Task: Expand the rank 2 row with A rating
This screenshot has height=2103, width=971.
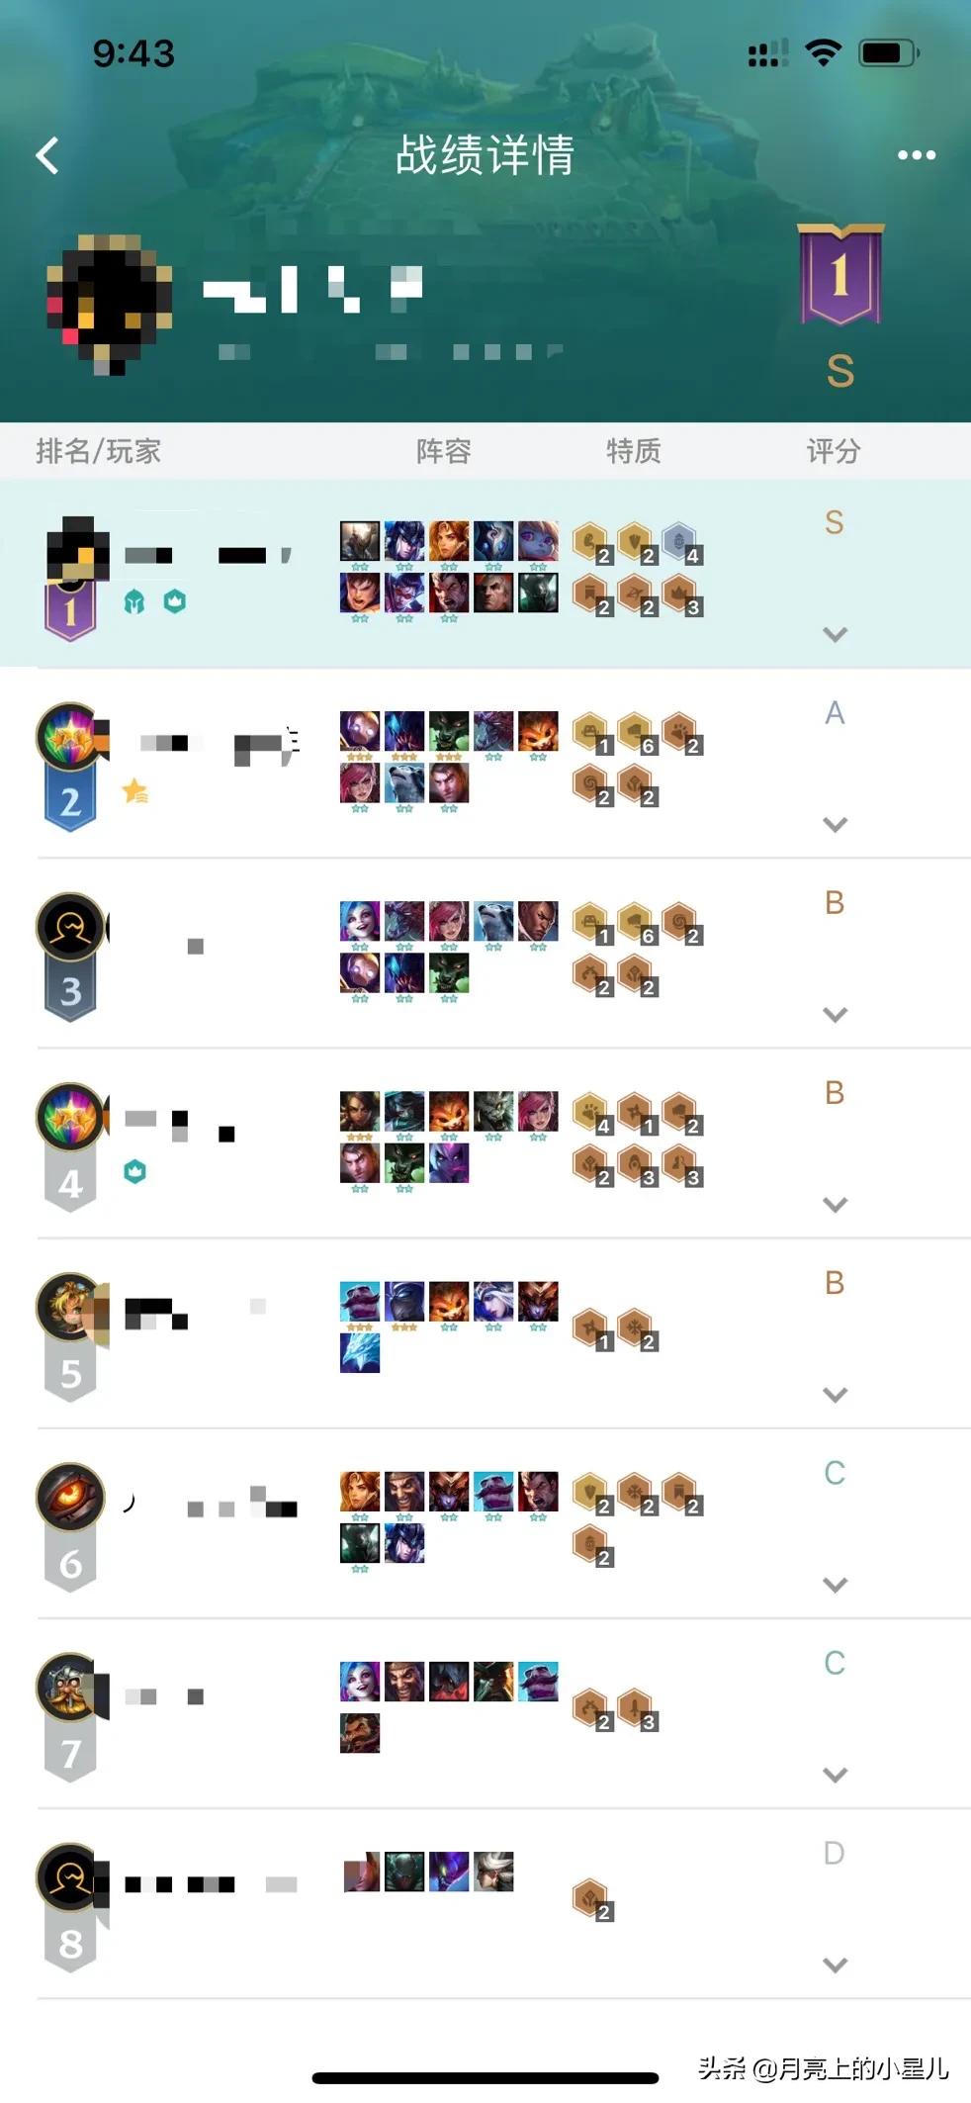Action: click(836, 824)
